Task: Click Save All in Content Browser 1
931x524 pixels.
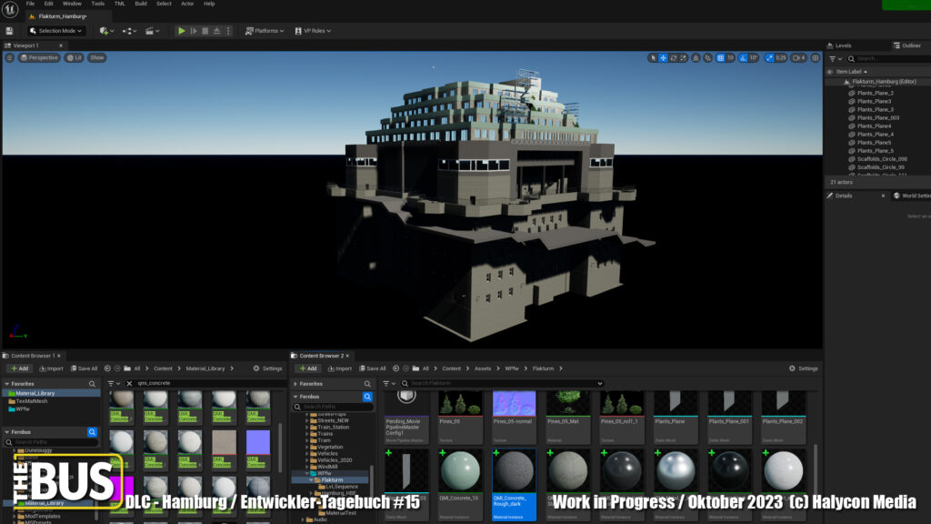Action: point(83,368)
